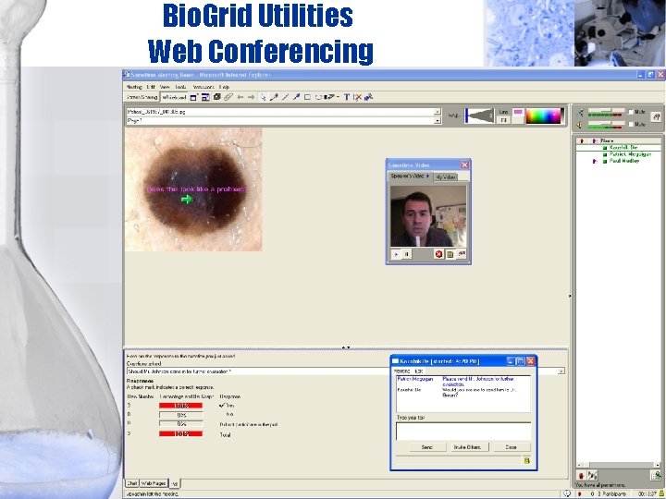Switch to My Video tab
This screenshot has width=666, height=499.
coord(446,176)
